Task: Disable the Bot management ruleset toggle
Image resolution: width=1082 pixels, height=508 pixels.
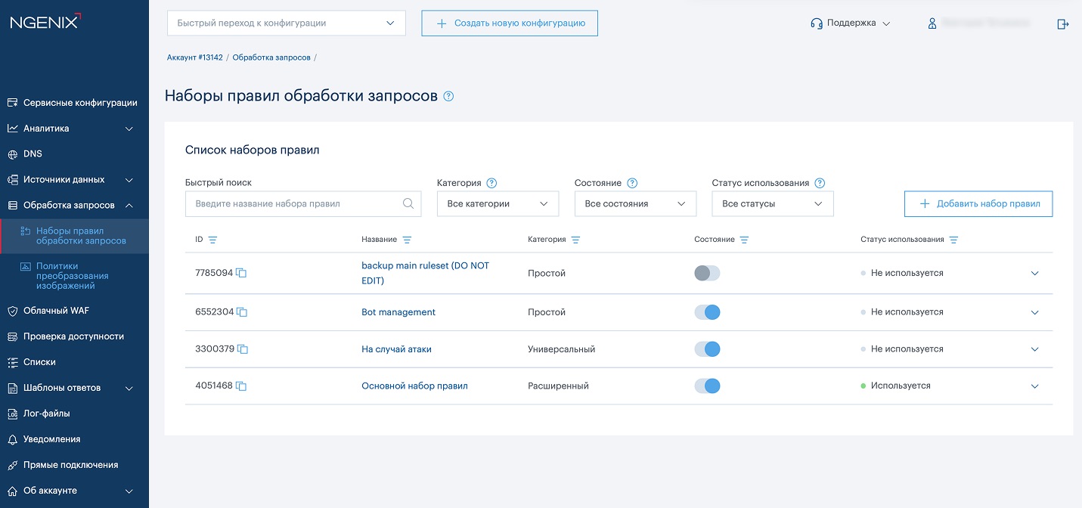Action: [707, 312]
